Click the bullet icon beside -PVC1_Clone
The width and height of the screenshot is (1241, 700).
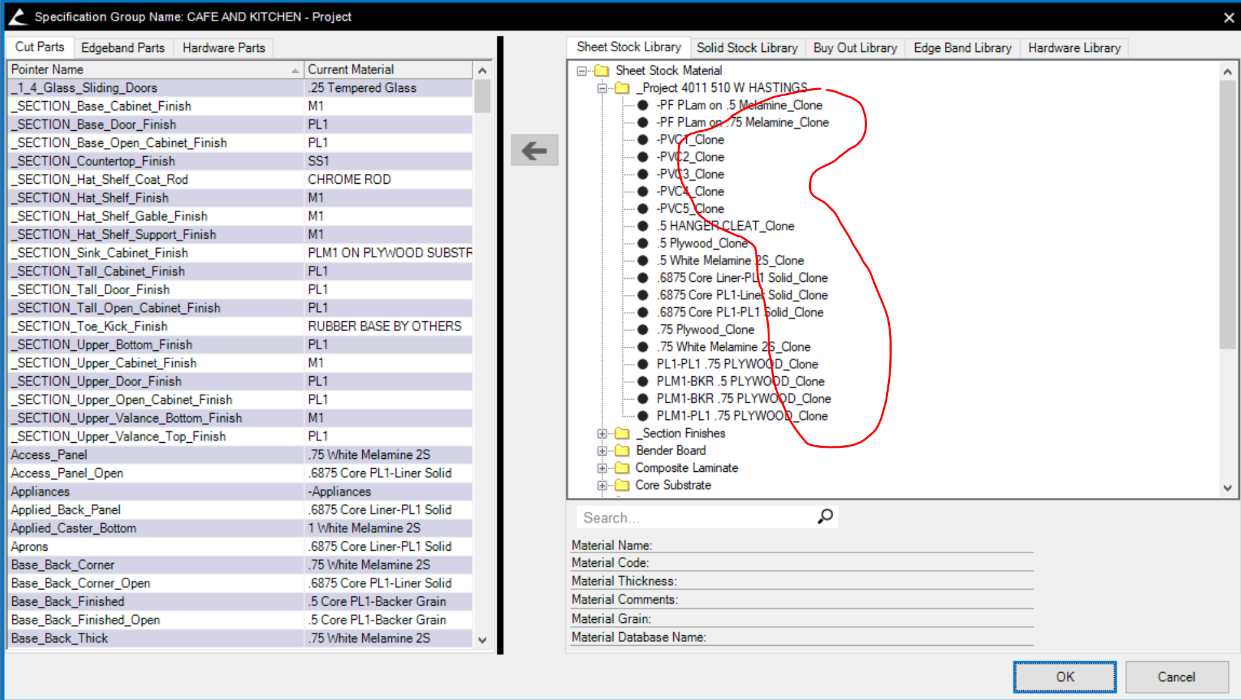(x=642, y=140)
